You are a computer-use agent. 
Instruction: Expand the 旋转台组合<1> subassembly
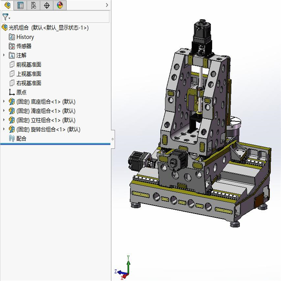(x=4, y=129)
